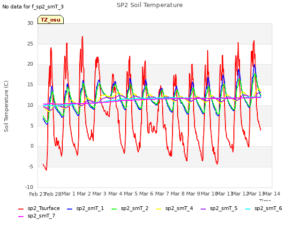Toggle sp2_smT_4 series in legend
Viewport: 300px width, 225px height.
pyautogui.click(x=175, y=208)
